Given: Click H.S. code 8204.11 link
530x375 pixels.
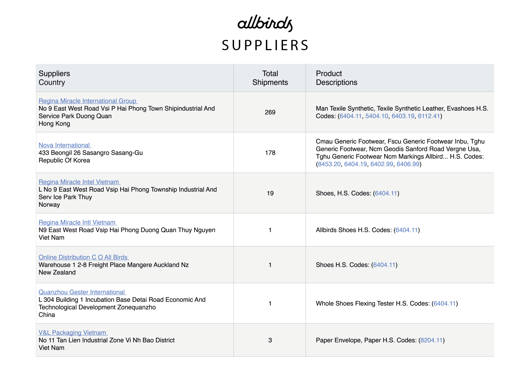Looking at the screenshot, I should click(431, 340).
